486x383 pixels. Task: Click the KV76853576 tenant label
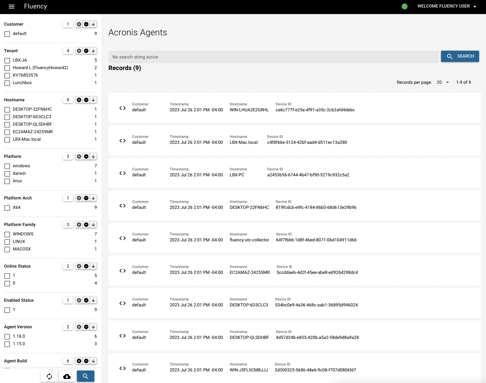pos(25,75)
